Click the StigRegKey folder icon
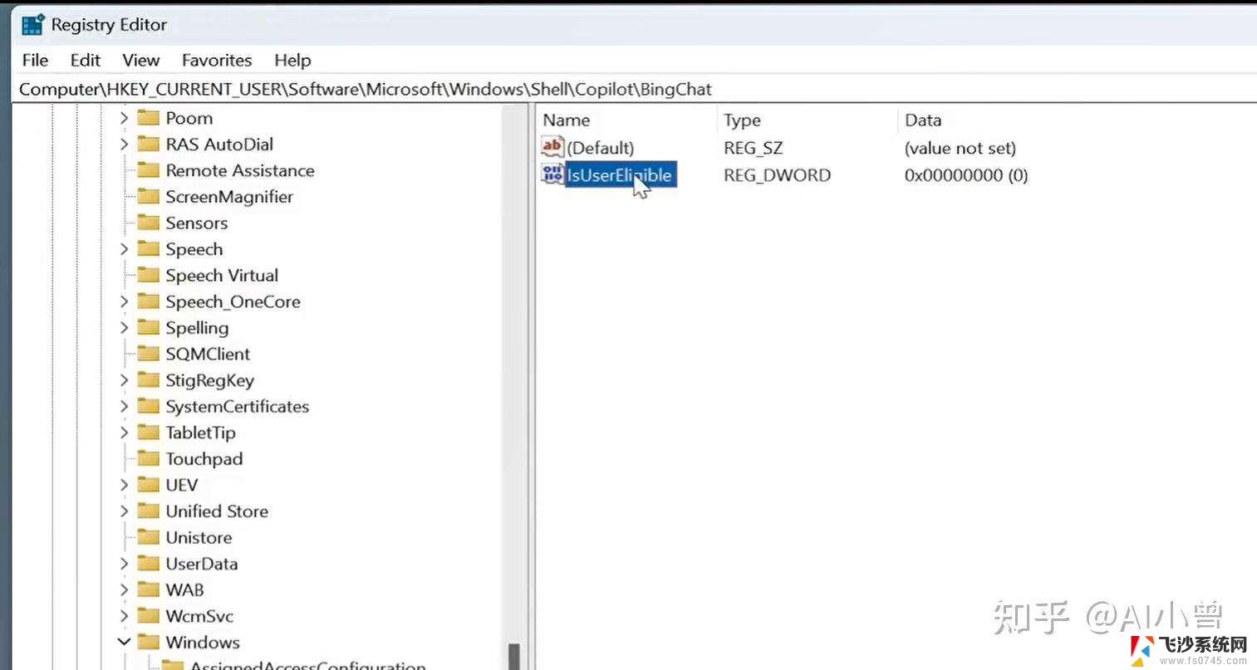This screenshot has height=670, width=1257. (148, 380)
